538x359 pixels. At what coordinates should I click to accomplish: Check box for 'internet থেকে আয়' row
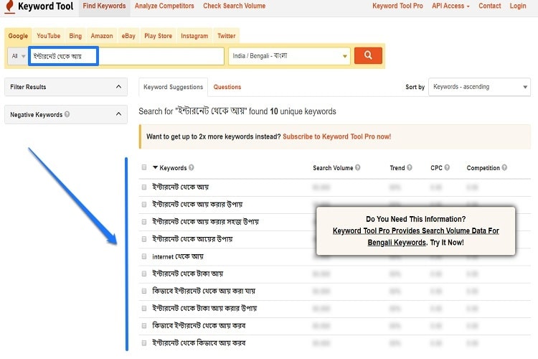click(x=144, y=256)
